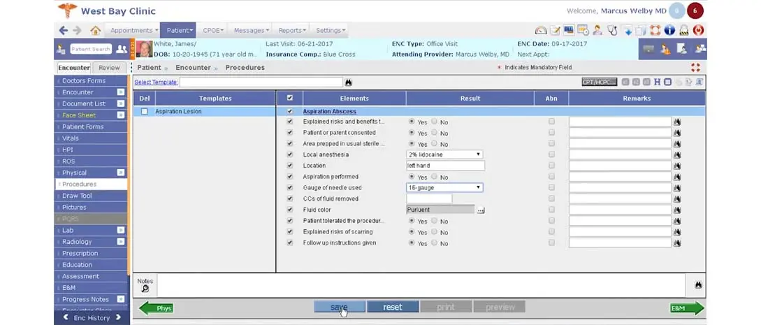Open the blue information icon

tap(669, 30)
